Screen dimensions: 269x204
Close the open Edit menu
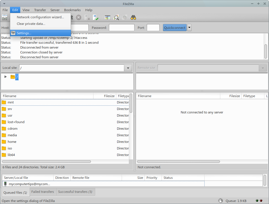[15, 10]
